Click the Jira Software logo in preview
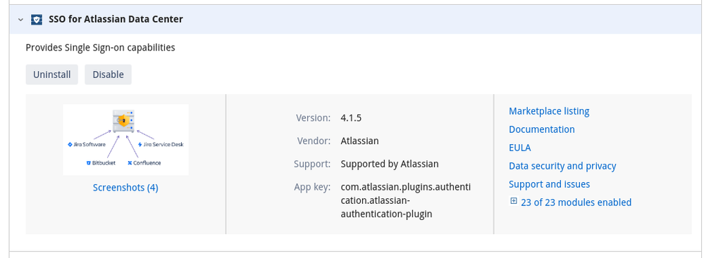 86,145
